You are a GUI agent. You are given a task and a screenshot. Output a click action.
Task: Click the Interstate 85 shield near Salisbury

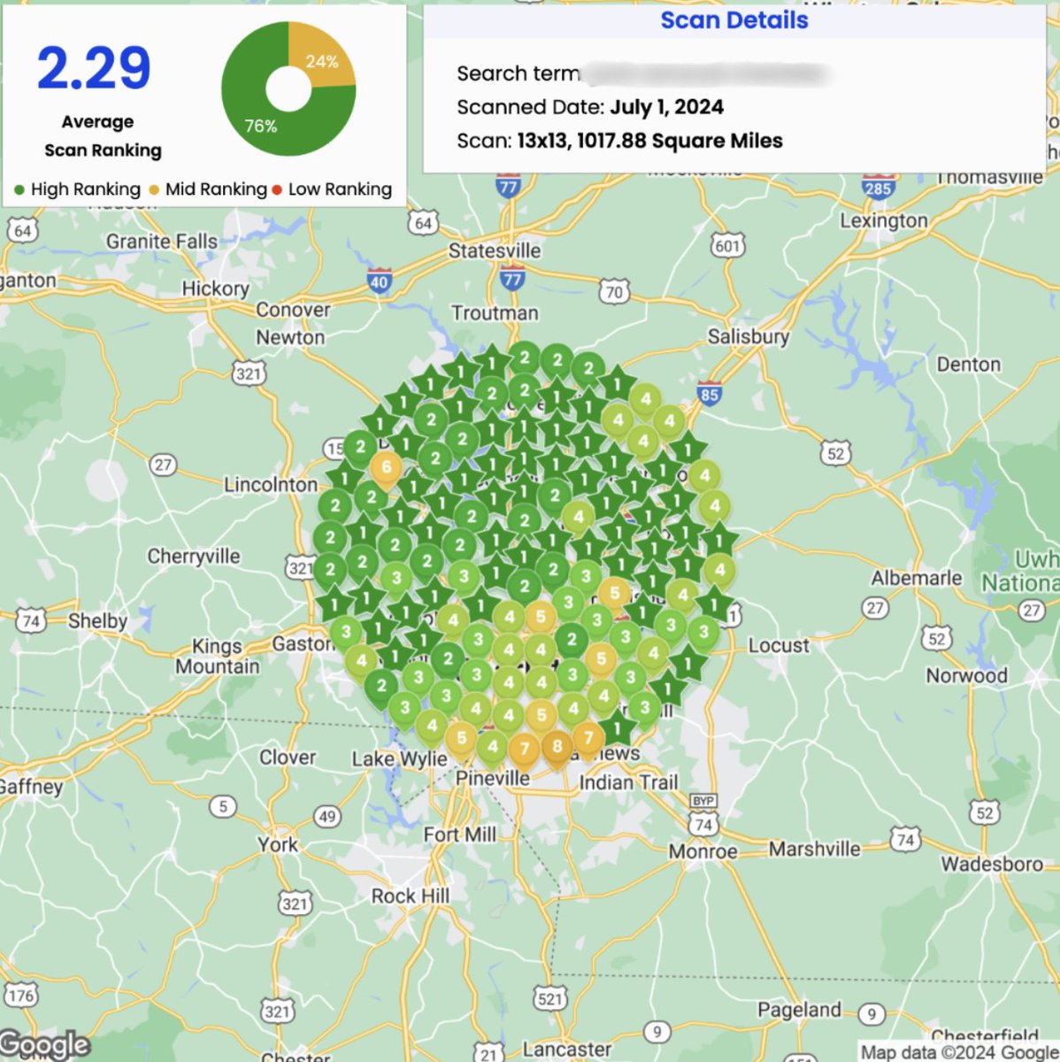click(x=709, y=394)
